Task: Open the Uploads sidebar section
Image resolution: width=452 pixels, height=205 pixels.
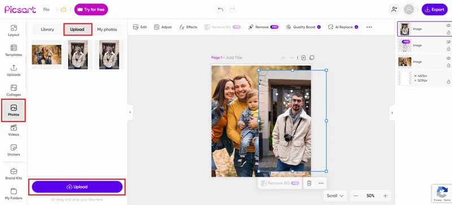Action: [14, 70]
